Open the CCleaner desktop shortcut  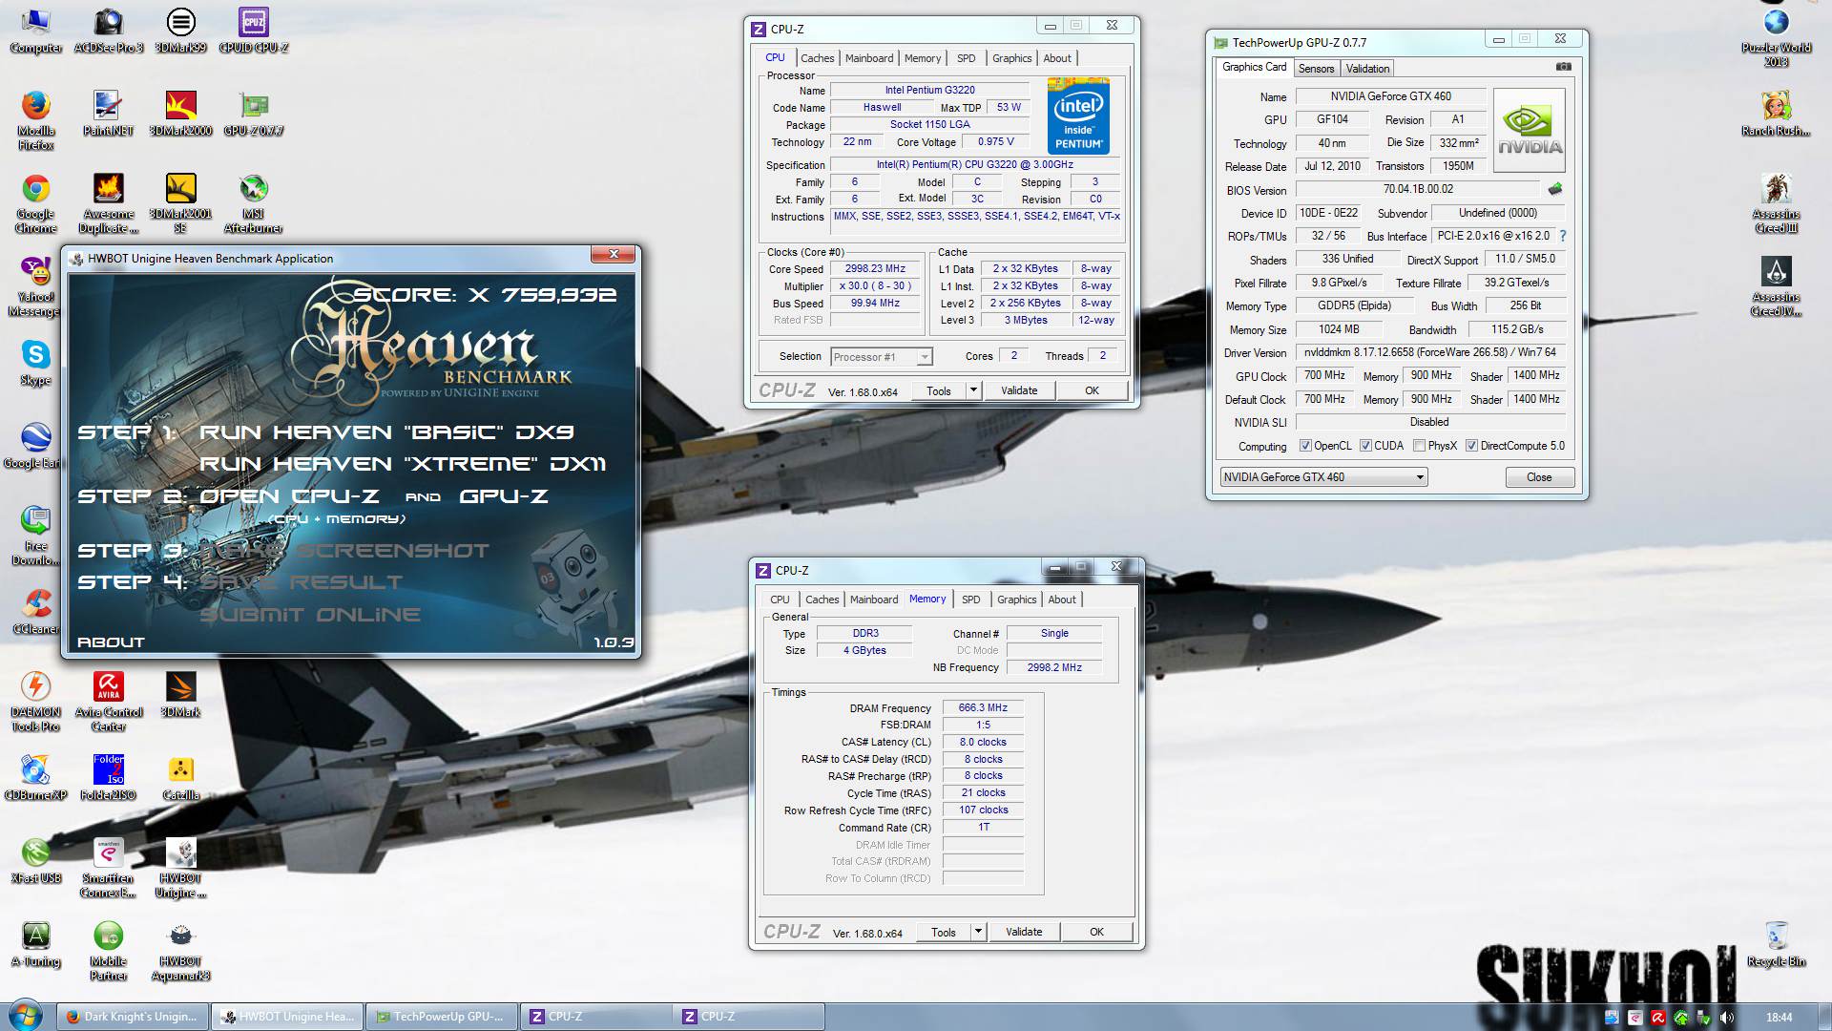point(35,611)
